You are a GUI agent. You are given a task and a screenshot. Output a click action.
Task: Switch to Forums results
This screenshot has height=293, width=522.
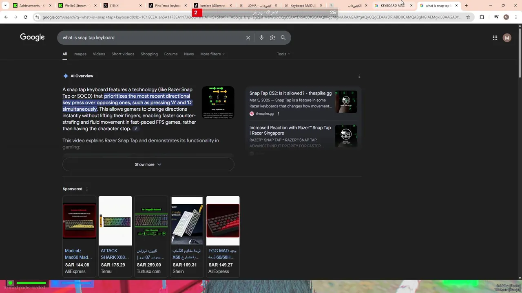coord(171,54)
